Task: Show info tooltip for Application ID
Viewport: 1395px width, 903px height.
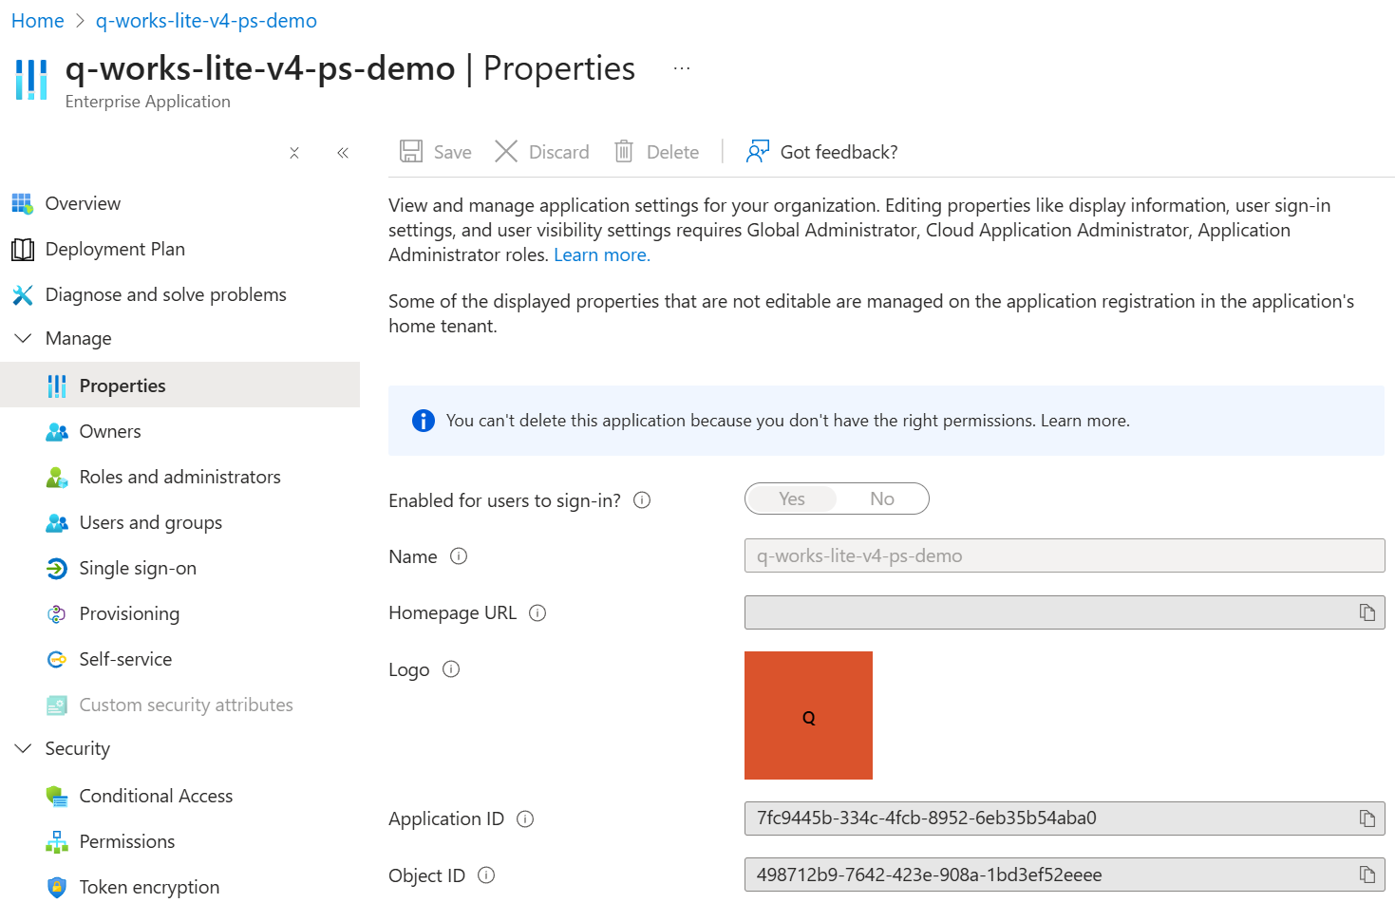Action: (x=525, y=818)
